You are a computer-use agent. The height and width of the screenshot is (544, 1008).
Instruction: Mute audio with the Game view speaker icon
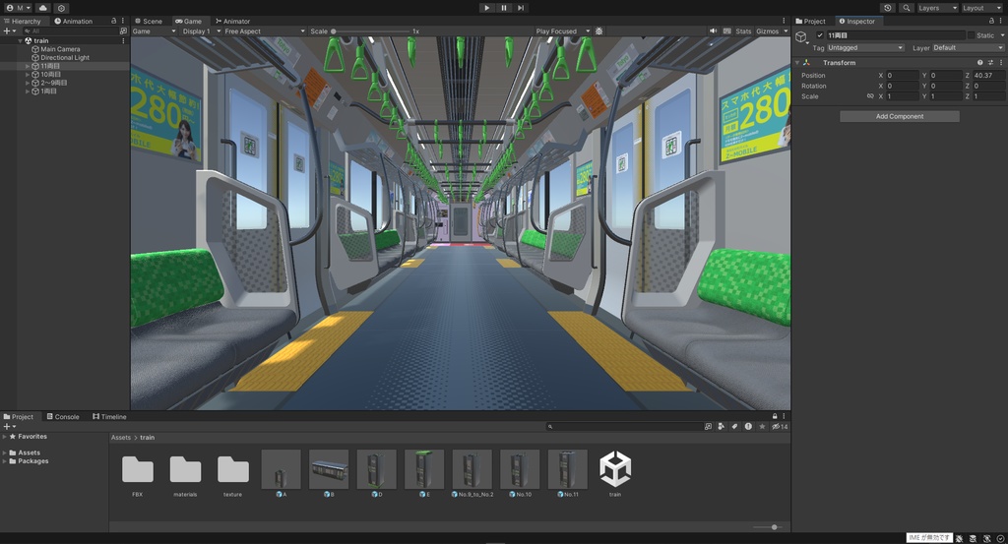[x=713, y=30]
